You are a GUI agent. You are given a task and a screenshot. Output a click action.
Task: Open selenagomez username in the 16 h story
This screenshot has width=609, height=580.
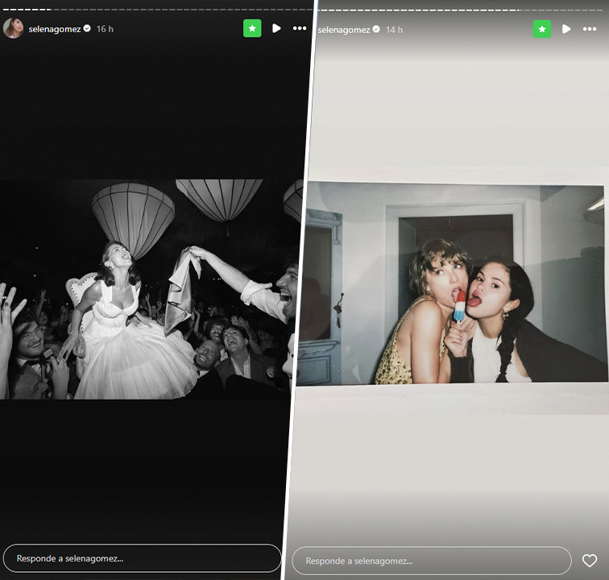55,29
